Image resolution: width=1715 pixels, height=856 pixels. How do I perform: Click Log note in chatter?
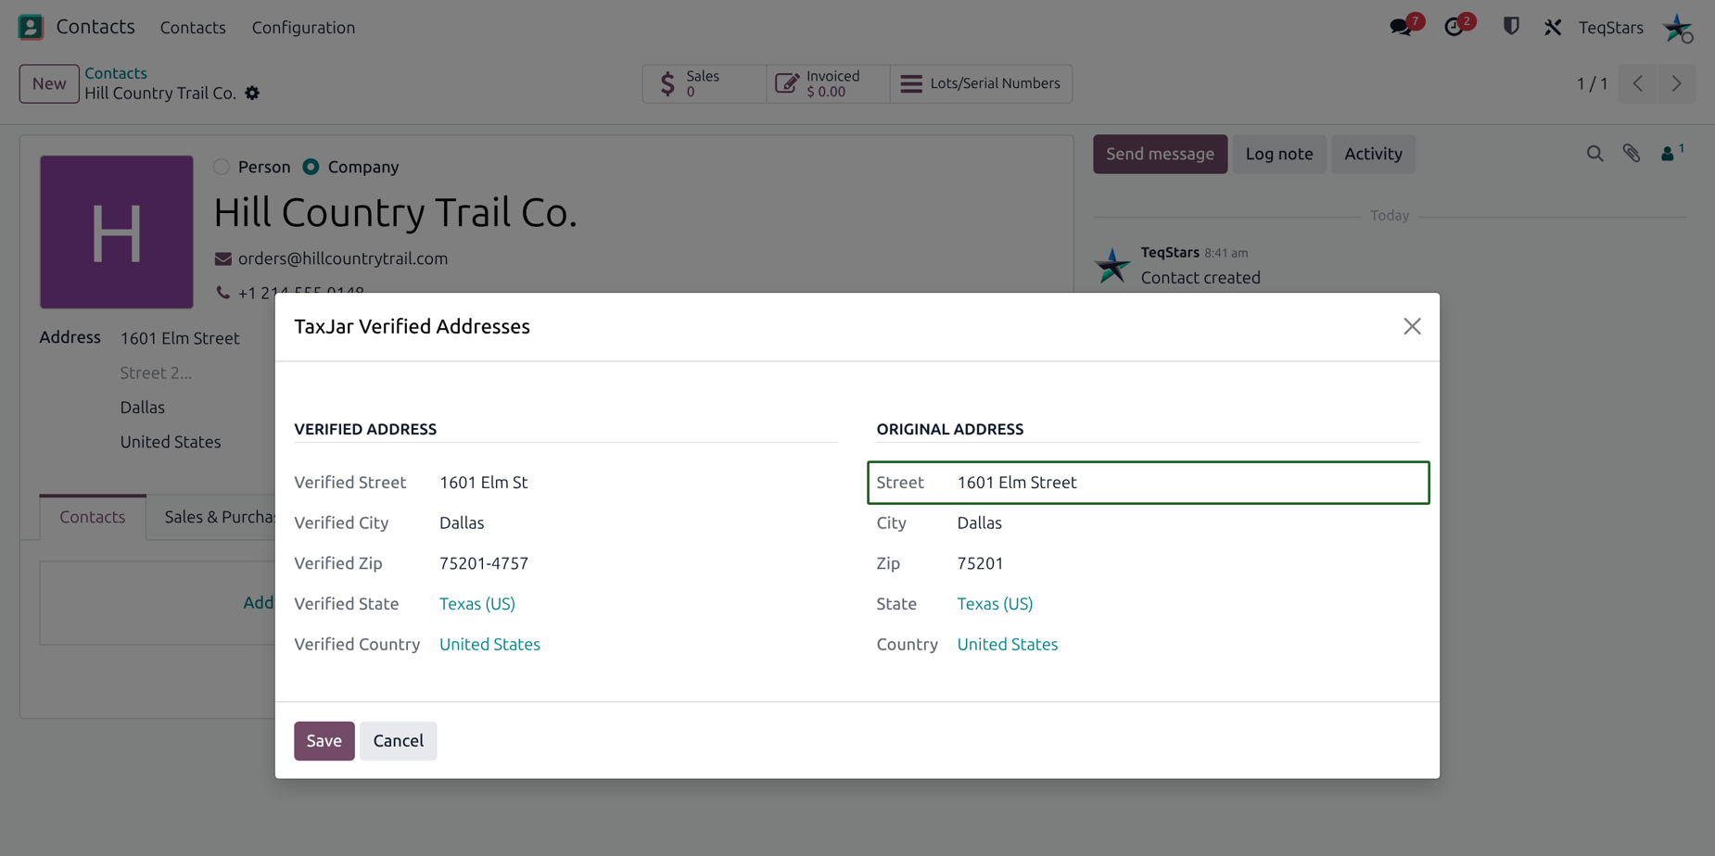coord(1279,154)
